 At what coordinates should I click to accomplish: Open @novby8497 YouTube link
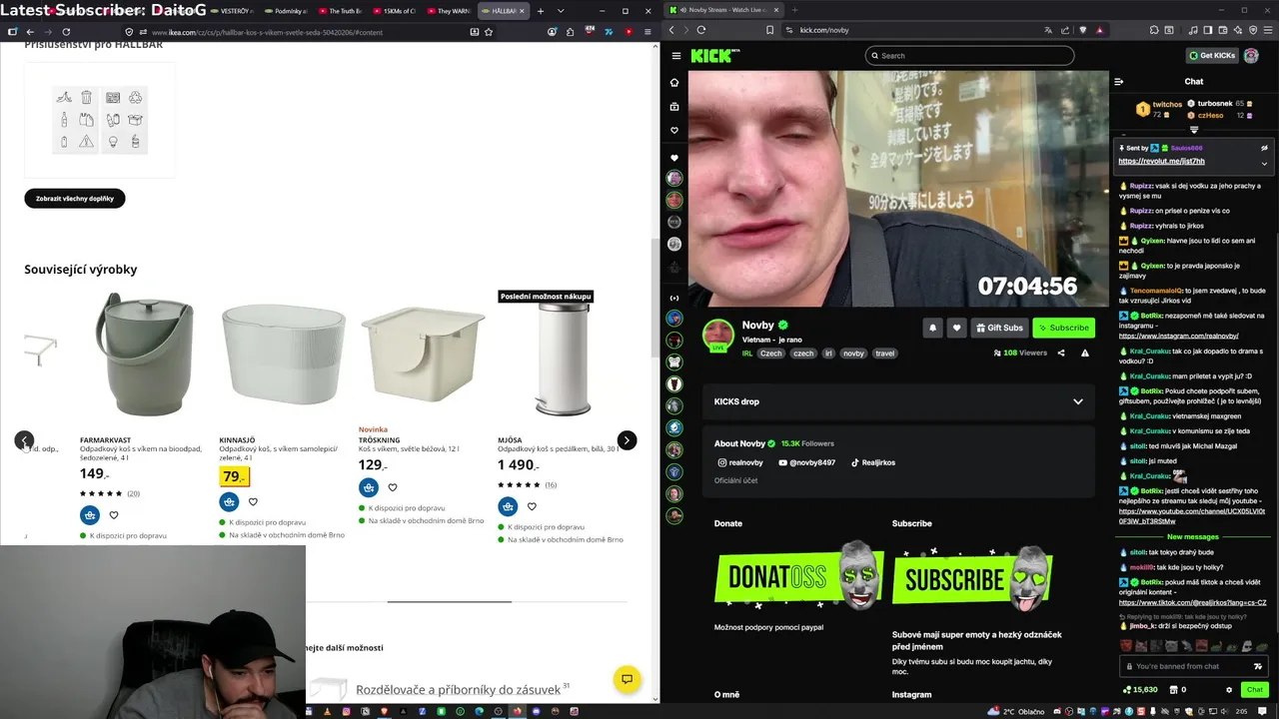(805, 462)
